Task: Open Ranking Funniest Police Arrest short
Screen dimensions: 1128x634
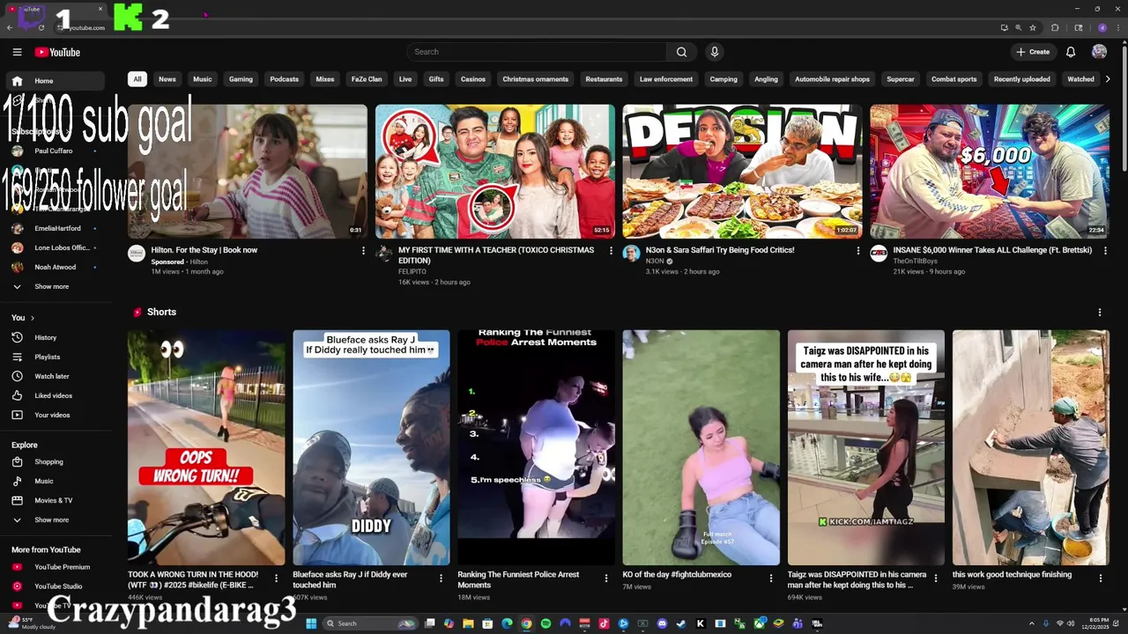Action: [x=536, y=447]
